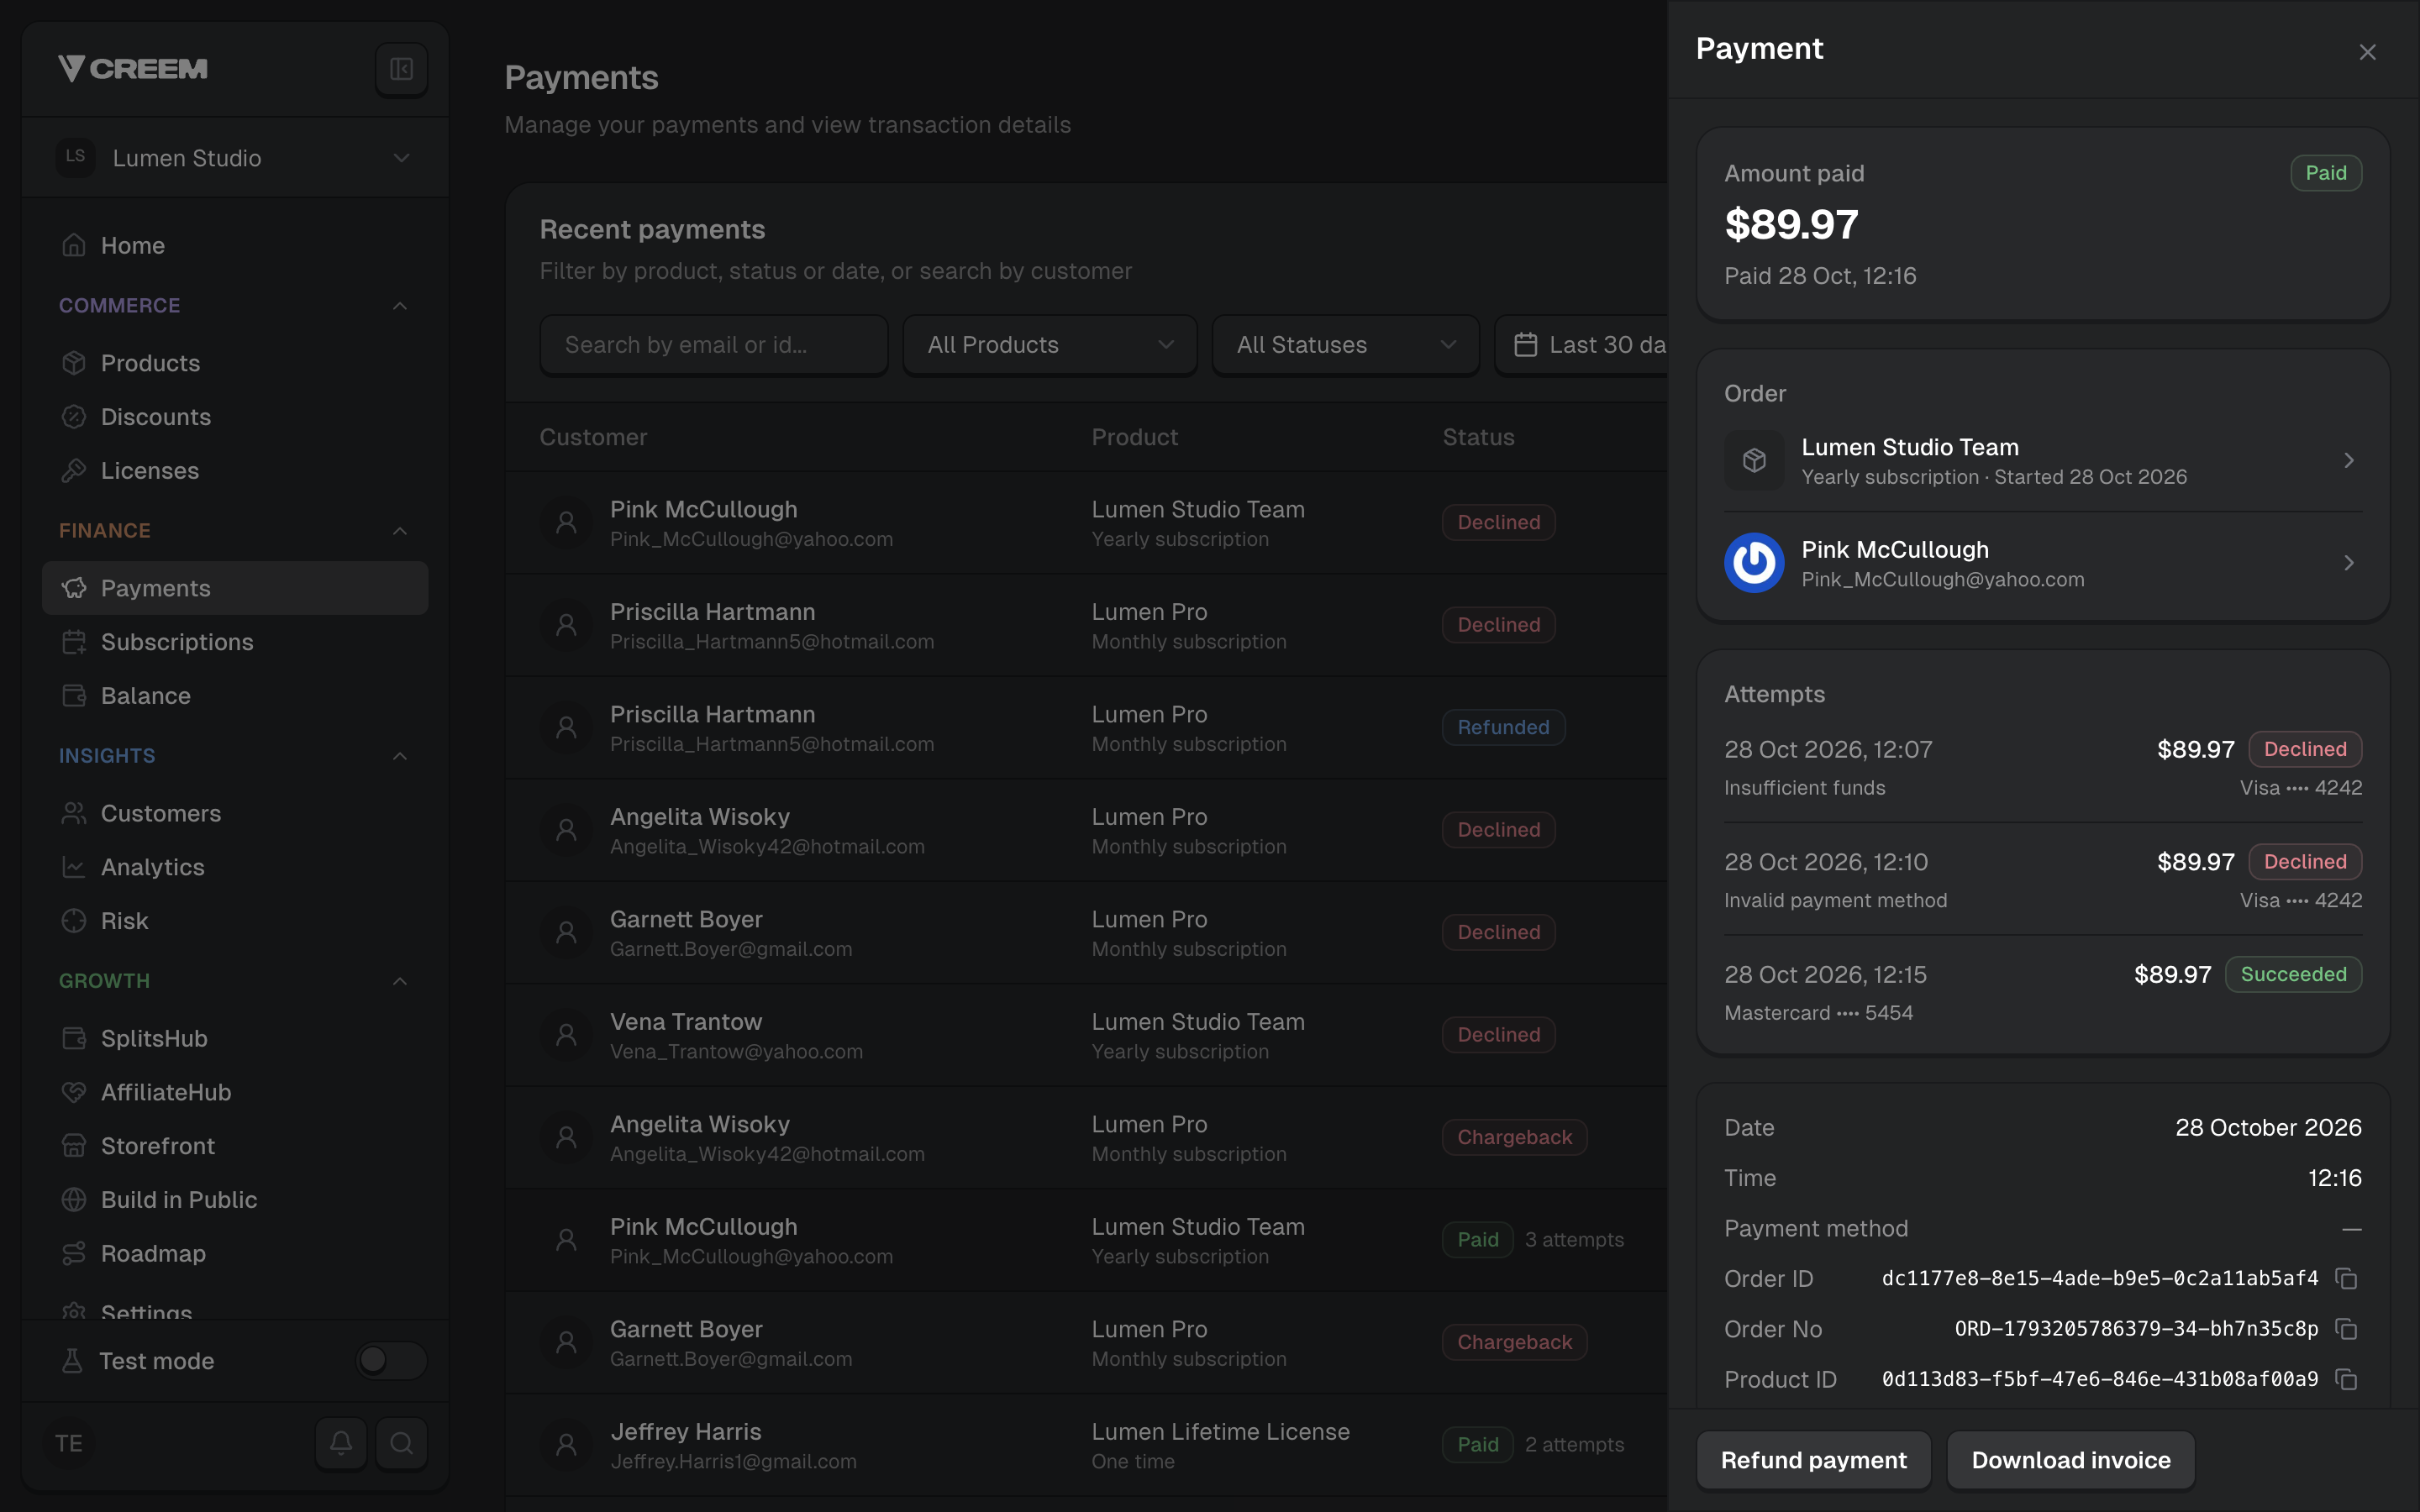Open the All Statuses filter dropdown
2420x1512 pixels.
(x=1345, y=345)
